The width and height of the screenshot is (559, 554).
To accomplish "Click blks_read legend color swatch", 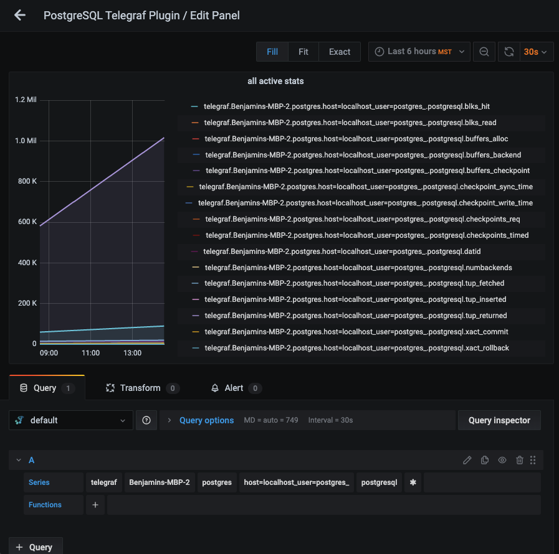I will click(x=194, y=123).
